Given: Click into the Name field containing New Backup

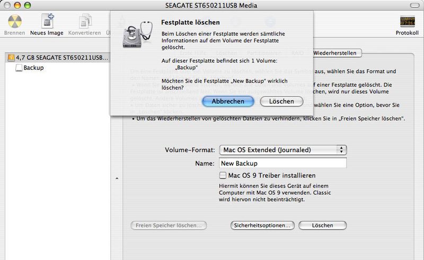Looking at the screenshot, I should pyautogui.click(x=283, y=163).
